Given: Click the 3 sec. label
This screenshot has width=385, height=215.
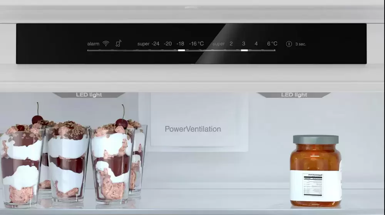Looking at the screenshot, I should click(300, 44).
